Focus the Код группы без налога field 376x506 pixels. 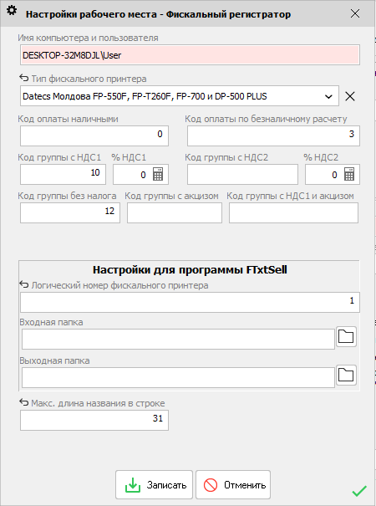(70, 212)
